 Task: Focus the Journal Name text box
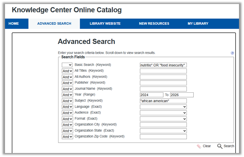(163, 89)
